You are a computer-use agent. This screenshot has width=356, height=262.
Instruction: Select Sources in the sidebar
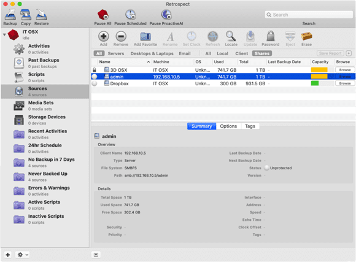(45, 91)
